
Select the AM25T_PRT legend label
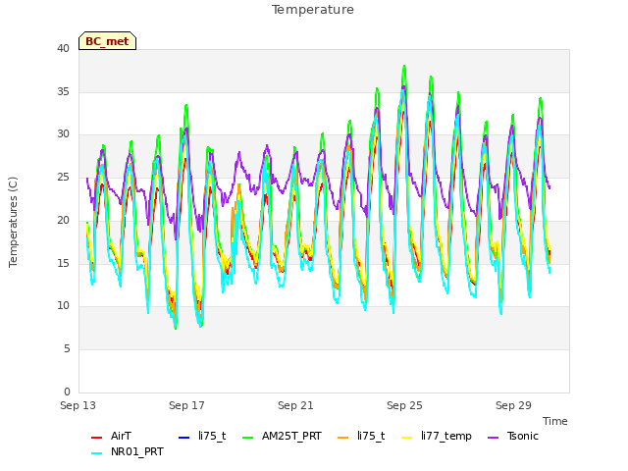point(291,436)
